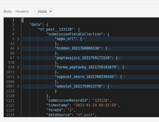The width and height of the screenshot is (159, 122).
Task: Unfold the poptavajici_1621759171520 block arrow
Action: point(18,58)
